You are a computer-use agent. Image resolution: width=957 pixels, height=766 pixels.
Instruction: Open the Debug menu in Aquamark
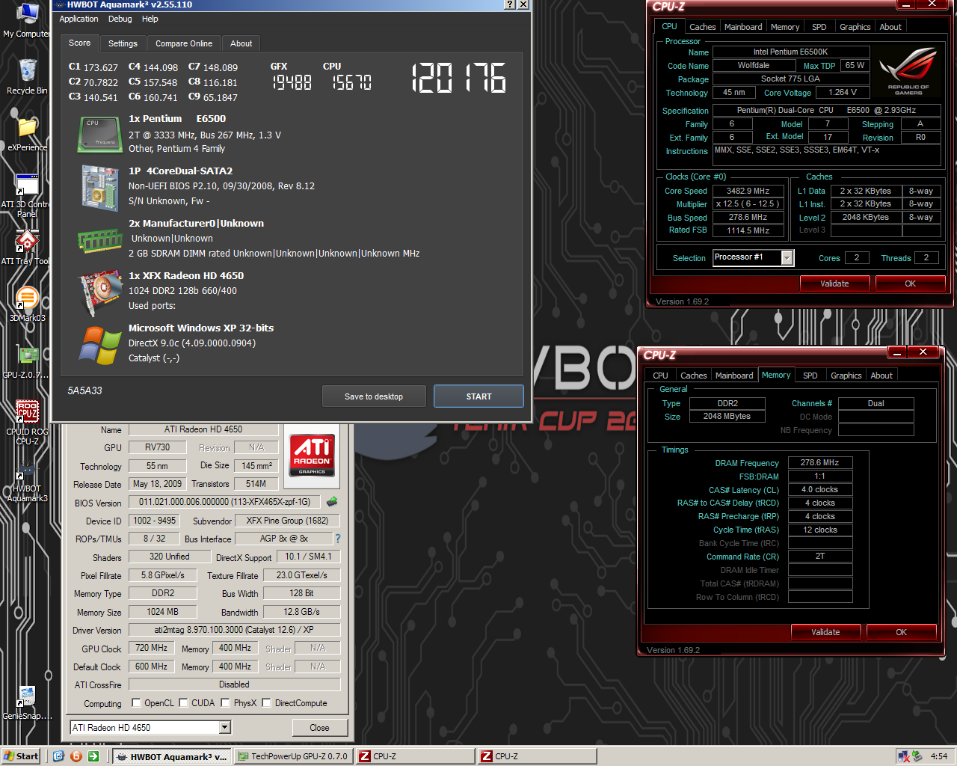click(120, 19)
